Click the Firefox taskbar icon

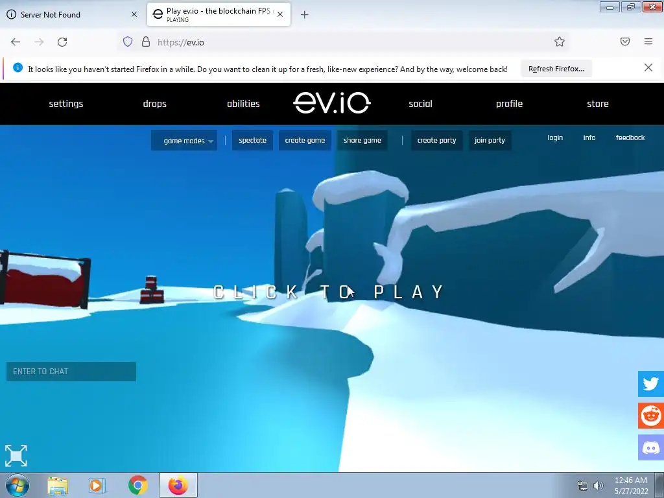(x=178, y=485)
